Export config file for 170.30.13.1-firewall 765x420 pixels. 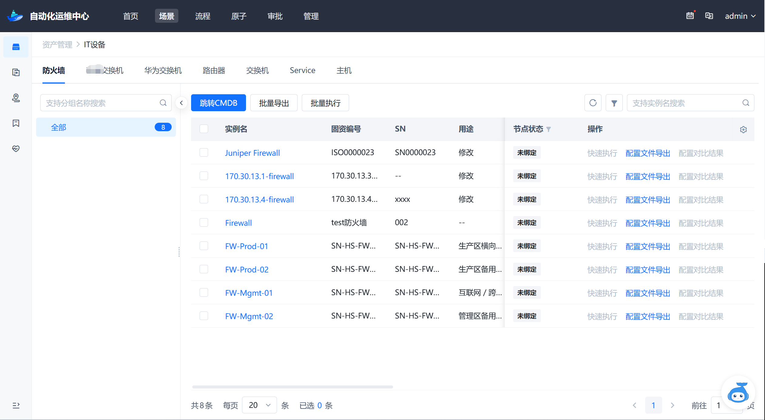[x=648, y=176]
